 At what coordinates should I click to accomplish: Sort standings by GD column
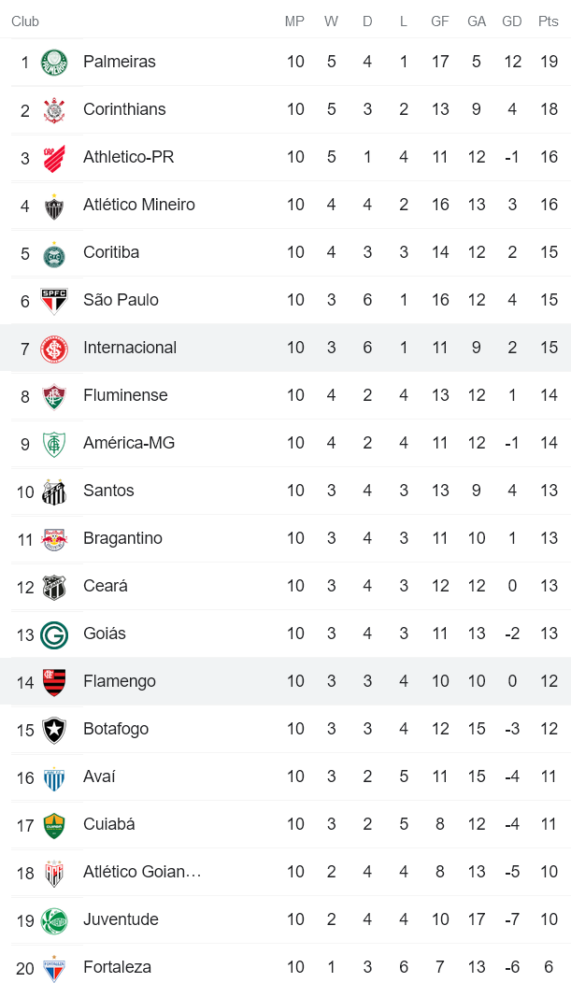[512, 21]
